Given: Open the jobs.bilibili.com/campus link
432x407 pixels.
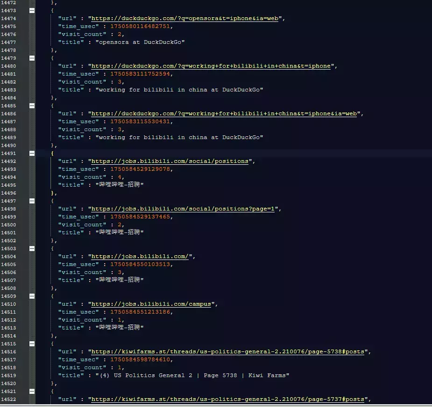Looking at the screenshot, I should [151, 304].
